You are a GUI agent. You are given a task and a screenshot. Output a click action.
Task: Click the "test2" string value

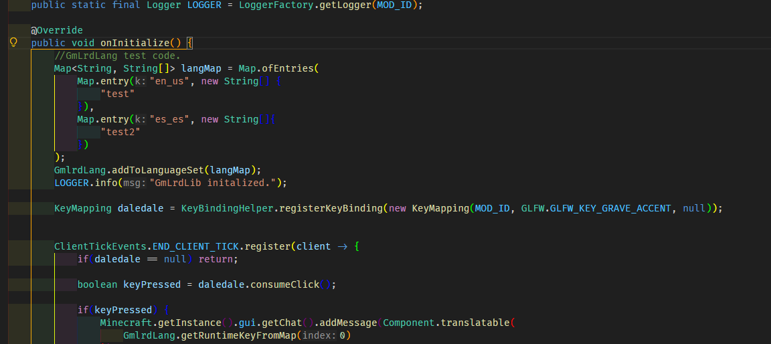pos(120,132)
